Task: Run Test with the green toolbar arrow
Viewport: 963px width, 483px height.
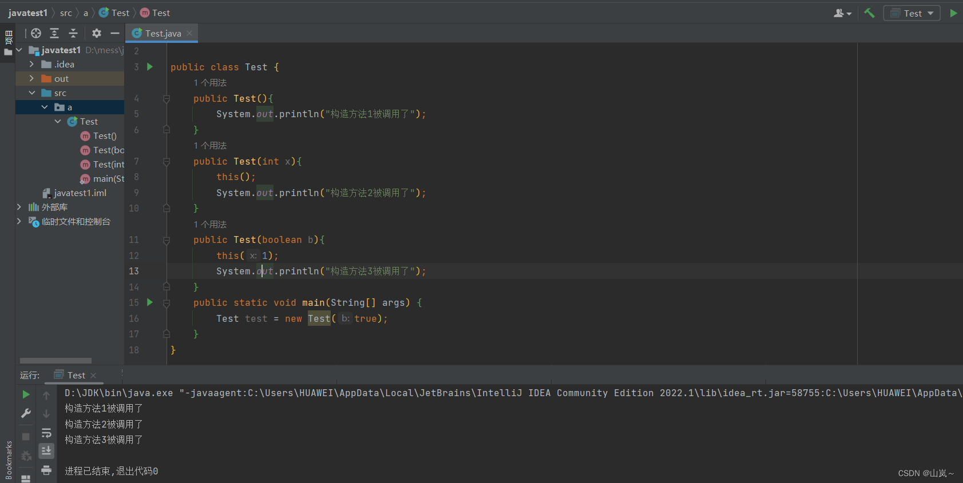Action: [953, 13]
